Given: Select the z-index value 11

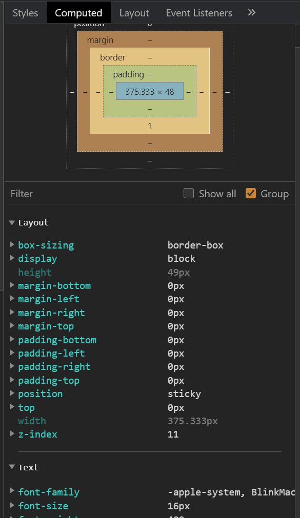Looking at the screenshot, I should click(173, 434).
